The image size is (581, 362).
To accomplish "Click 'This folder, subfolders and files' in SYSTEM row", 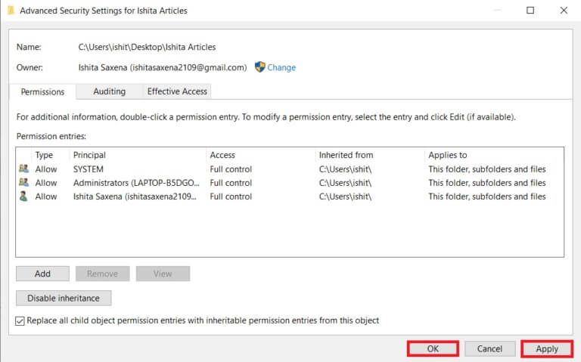I will 487,169.
